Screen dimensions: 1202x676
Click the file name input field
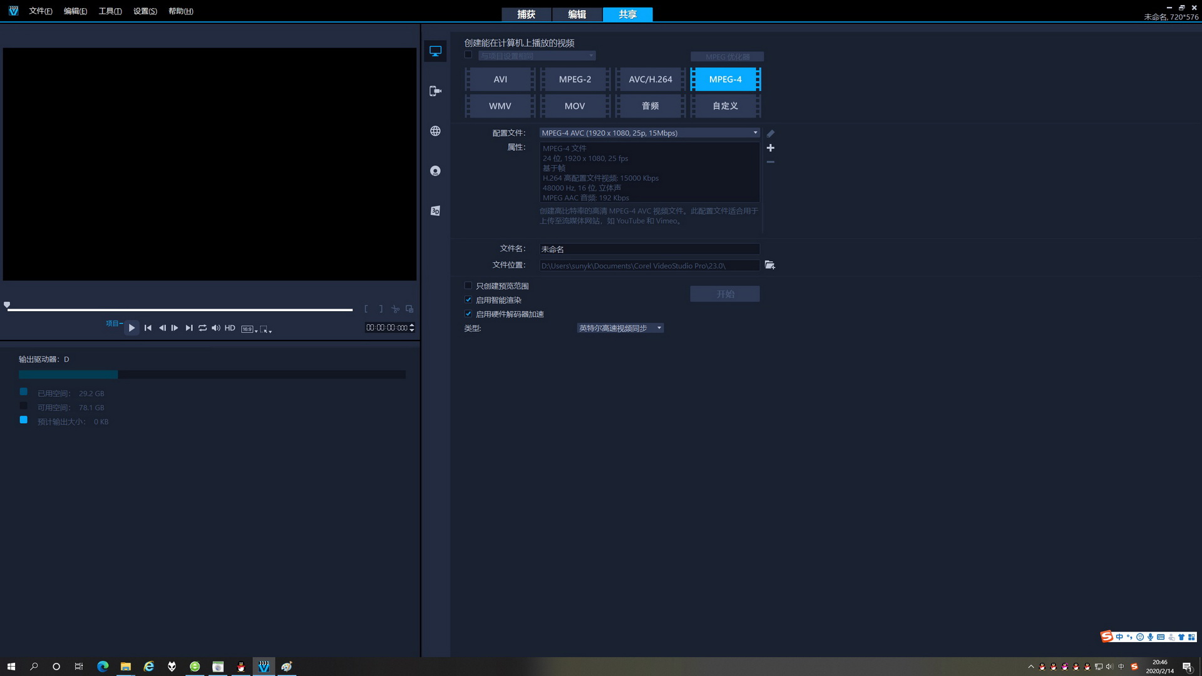pyautogui.click(x=650, y=249)
